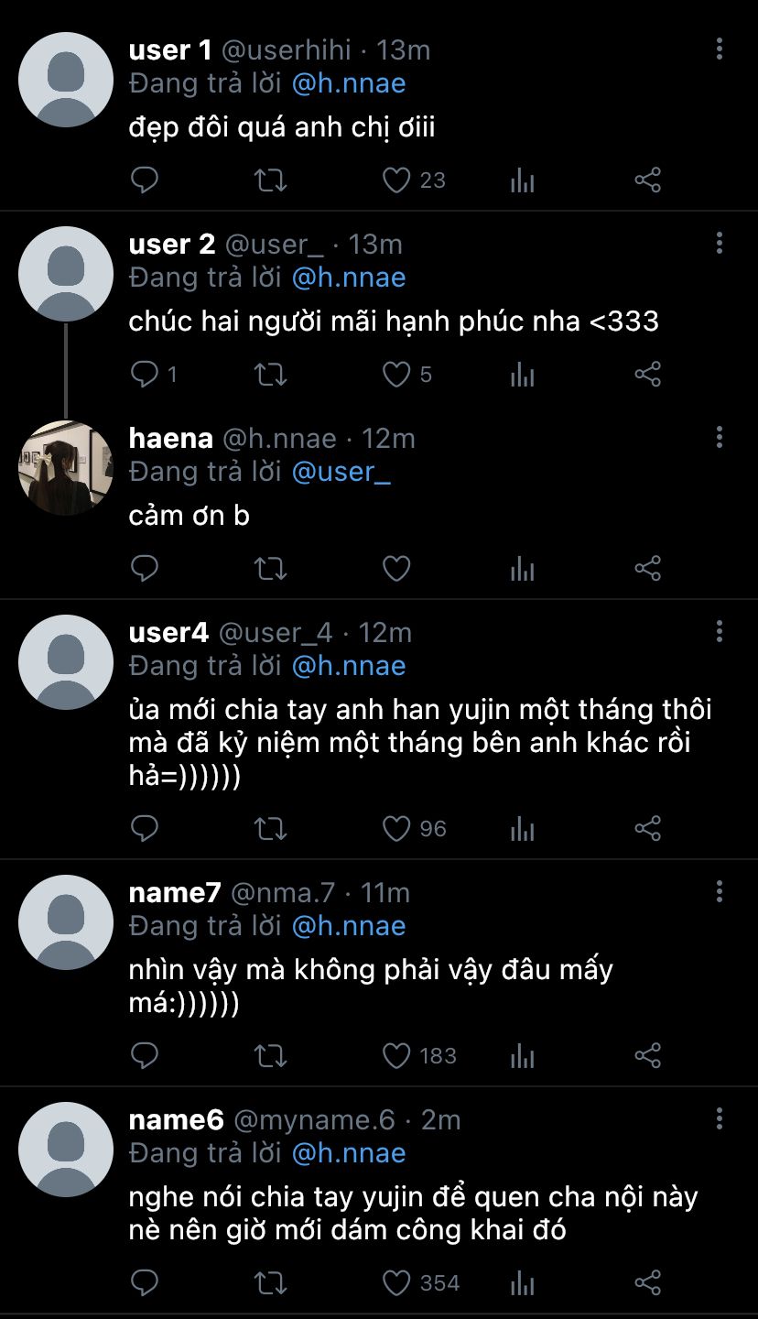Open user4's profile name
Viewport: 758px width, 1319px height.
(168, 632)
